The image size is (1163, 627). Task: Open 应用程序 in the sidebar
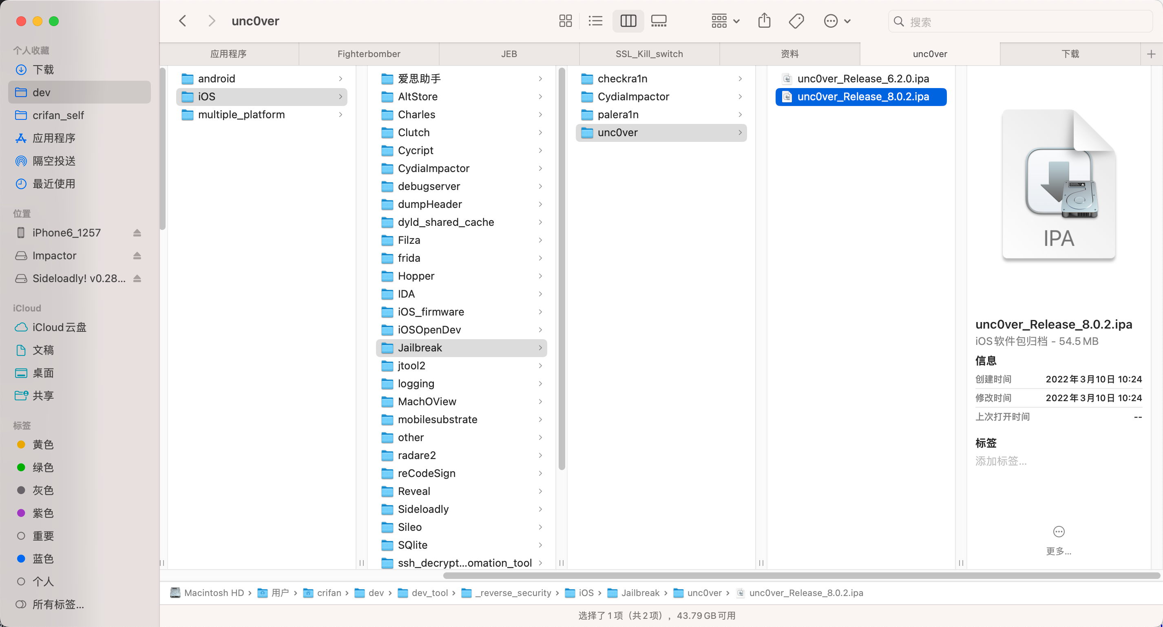80,138
